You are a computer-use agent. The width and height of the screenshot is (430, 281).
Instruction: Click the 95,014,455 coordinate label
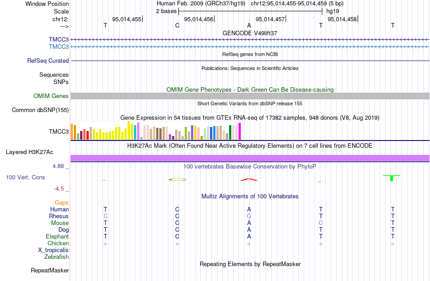pos(127,19)
